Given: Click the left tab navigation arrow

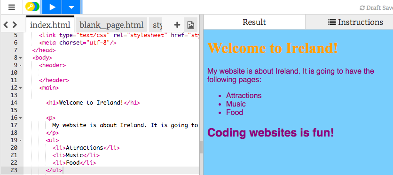Looking at the screenshot, I should 6,25.
